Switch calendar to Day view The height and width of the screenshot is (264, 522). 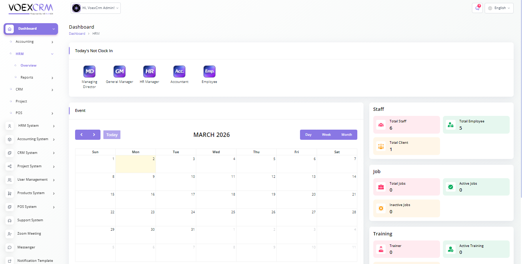[x=308, y=135]
